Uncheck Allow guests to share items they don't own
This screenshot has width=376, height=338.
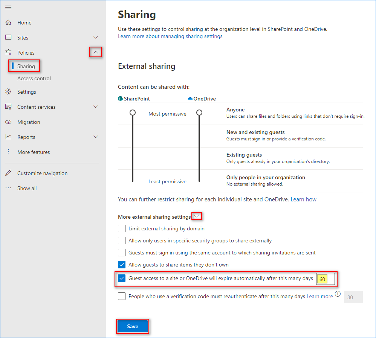point(122,265)
